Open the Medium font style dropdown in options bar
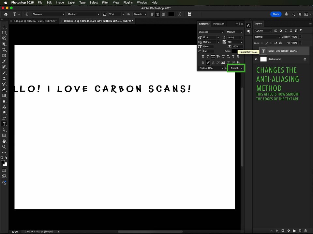 point(83,14)
